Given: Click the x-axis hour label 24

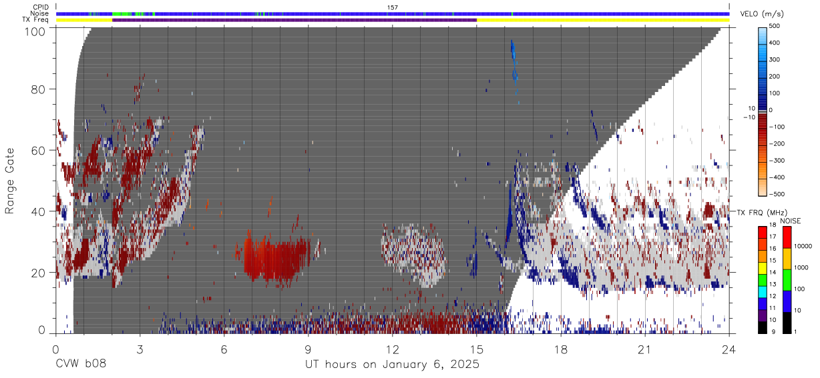Looking at the screenshot, I should coord(729,349).
